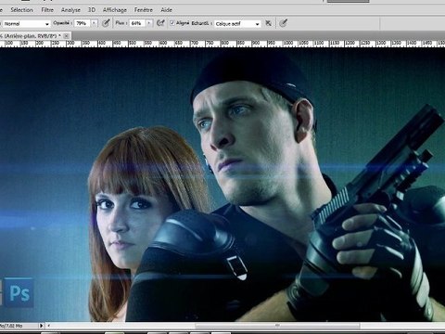Open the Affichage menu
Image resolution: width=445 pixels, height=334 pixels.
click(115, 10)
